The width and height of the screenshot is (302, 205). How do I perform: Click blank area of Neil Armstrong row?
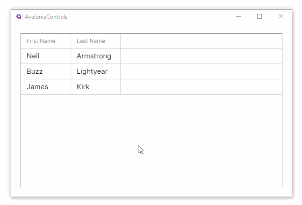[201, 56]
